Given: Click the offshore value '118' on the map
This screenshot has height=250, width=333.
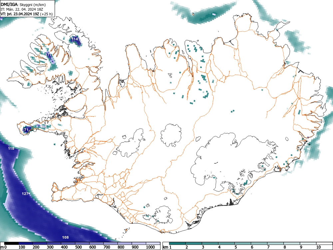Looking at the screenshot, I should (11, 148).
